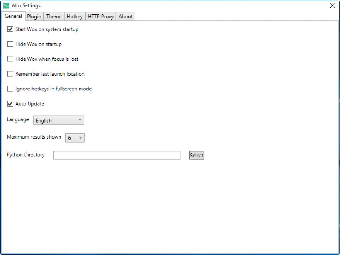Viewport: 340px width, 255px height.
Task: Click the Wox Settings window title
Action: click(26, 5)
